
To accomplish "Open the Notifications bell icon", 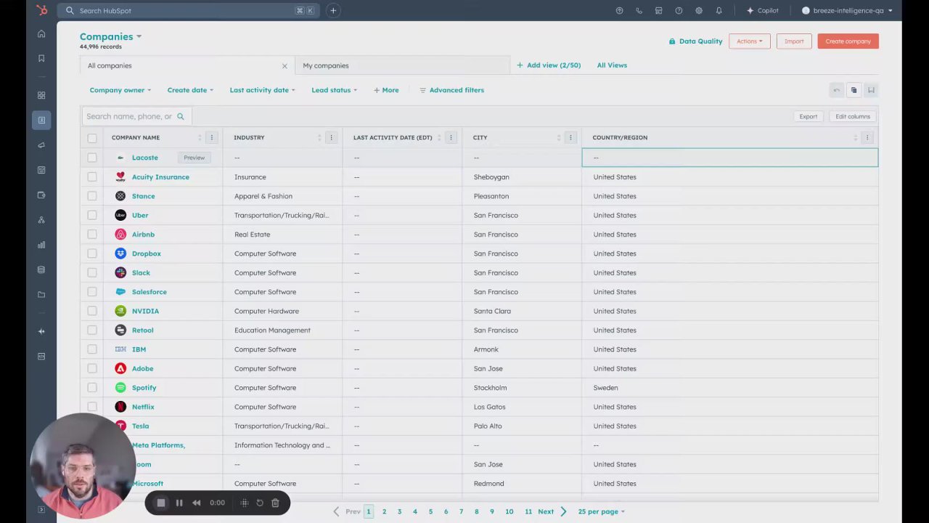I will point(719,10).
